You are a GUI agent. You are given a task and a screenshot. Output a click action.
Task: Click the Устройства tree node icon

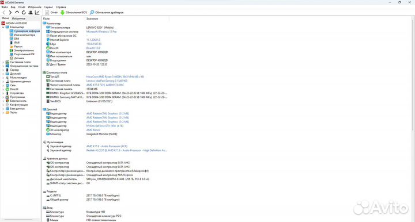[x=7, y=93]
